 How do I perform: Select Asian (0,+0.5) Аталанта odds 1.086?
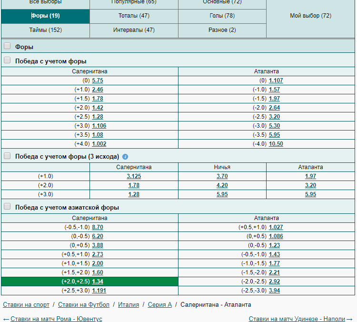coord(276,237)
